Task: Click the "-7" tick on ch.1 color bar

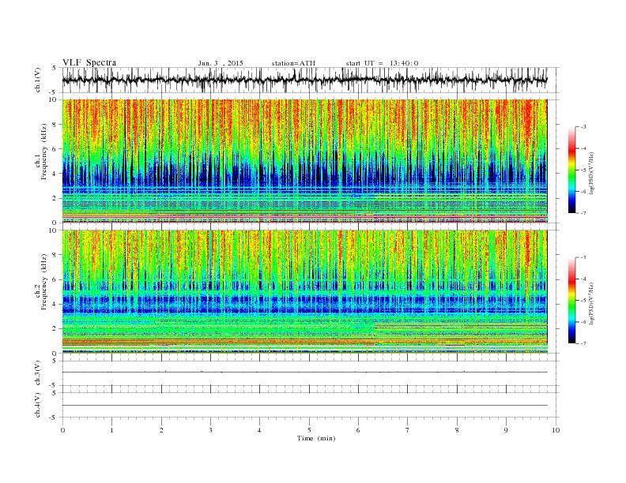Action: 583,213
